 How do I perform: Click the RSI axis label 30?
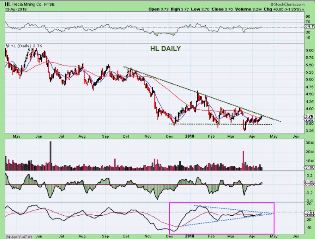(308, 32)
